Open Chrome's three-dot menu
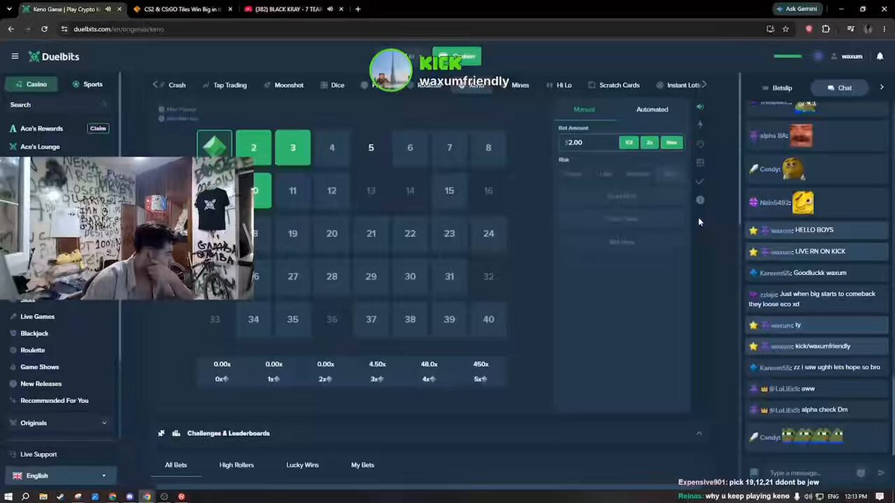Viewport: 895px width, 503px height. tap(885, 29)
